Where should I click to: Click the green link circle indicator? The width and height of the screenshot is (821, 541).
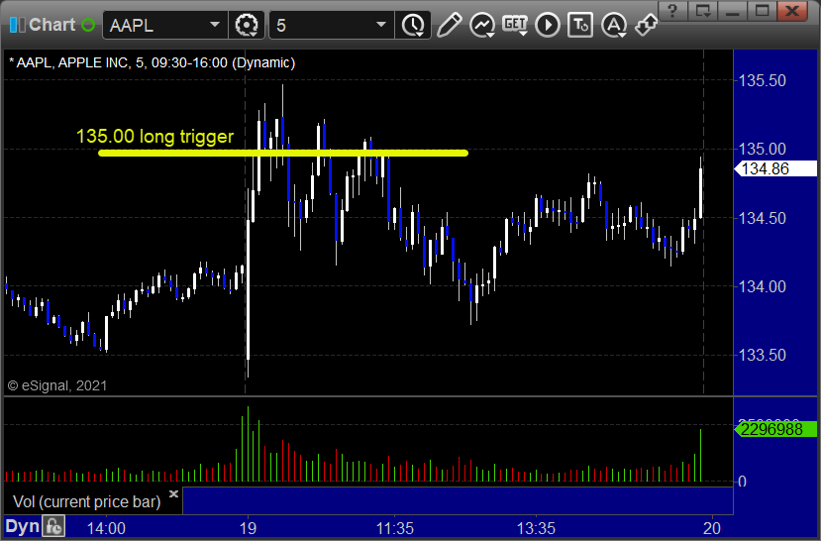click(x=88, y=25)
